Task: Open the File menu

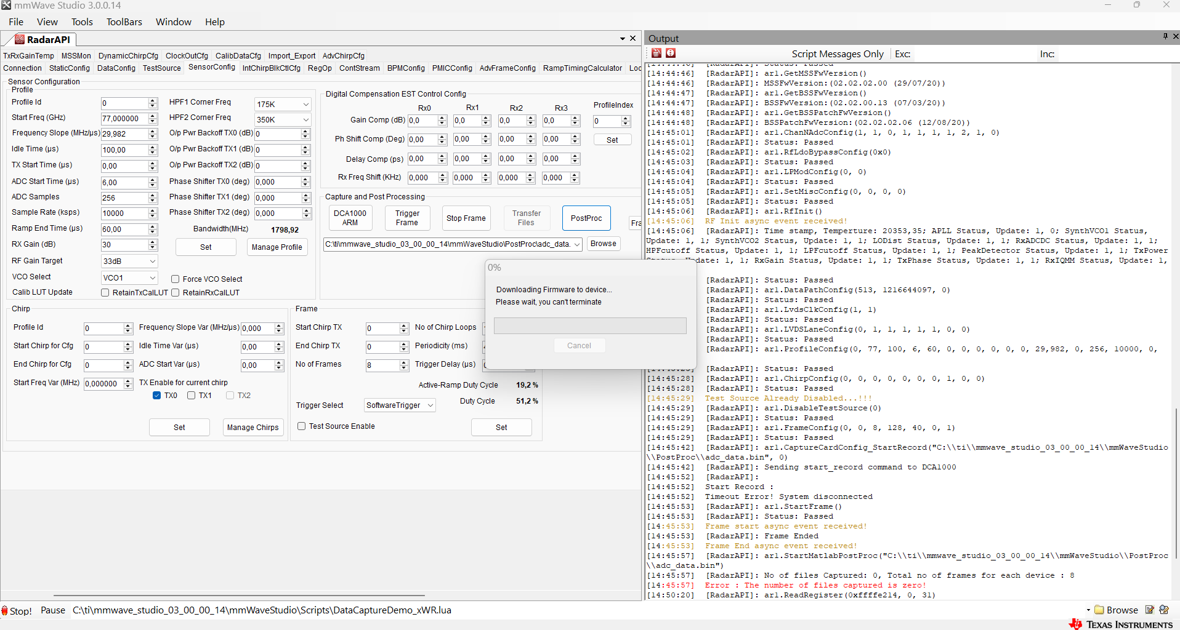Action: (16, 22)
